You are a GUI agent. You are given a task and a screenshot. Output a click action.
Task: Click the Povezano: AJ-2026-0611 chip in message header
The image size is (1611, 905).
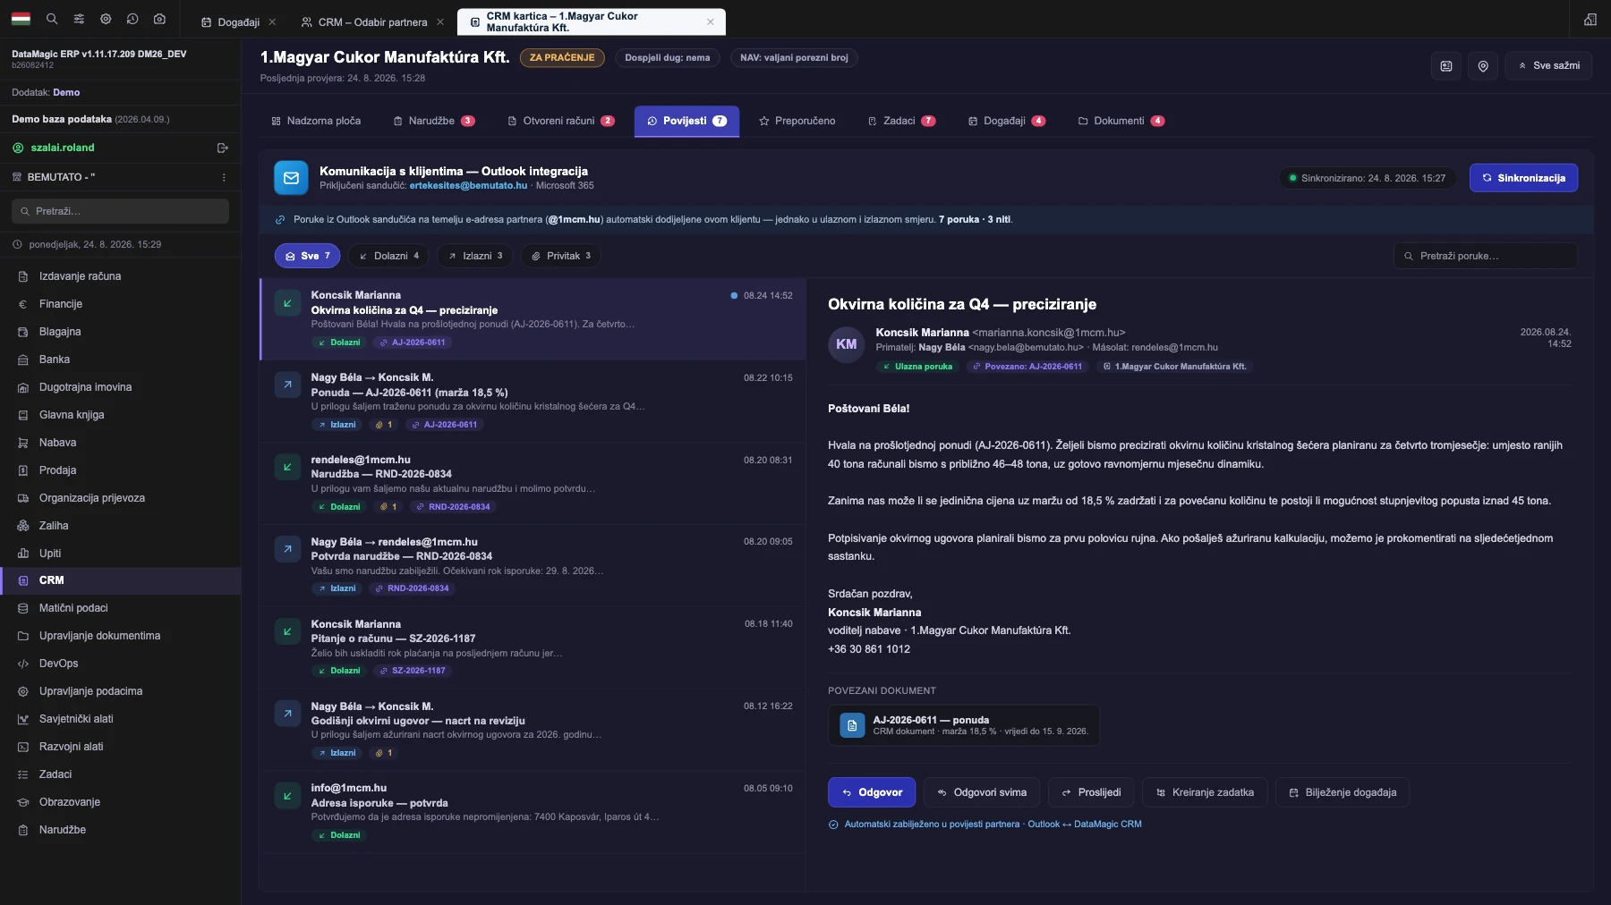point(1027,367)
